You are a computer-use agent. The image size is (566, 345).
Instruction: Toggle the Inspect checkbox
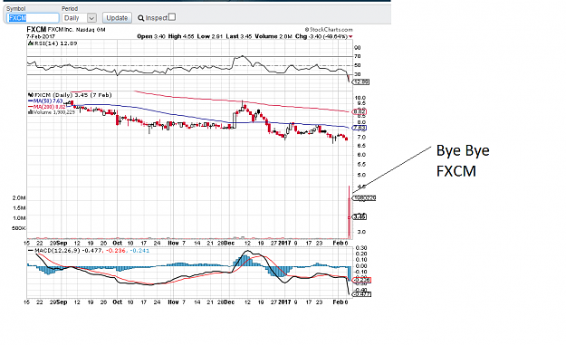tap(172, 17)
